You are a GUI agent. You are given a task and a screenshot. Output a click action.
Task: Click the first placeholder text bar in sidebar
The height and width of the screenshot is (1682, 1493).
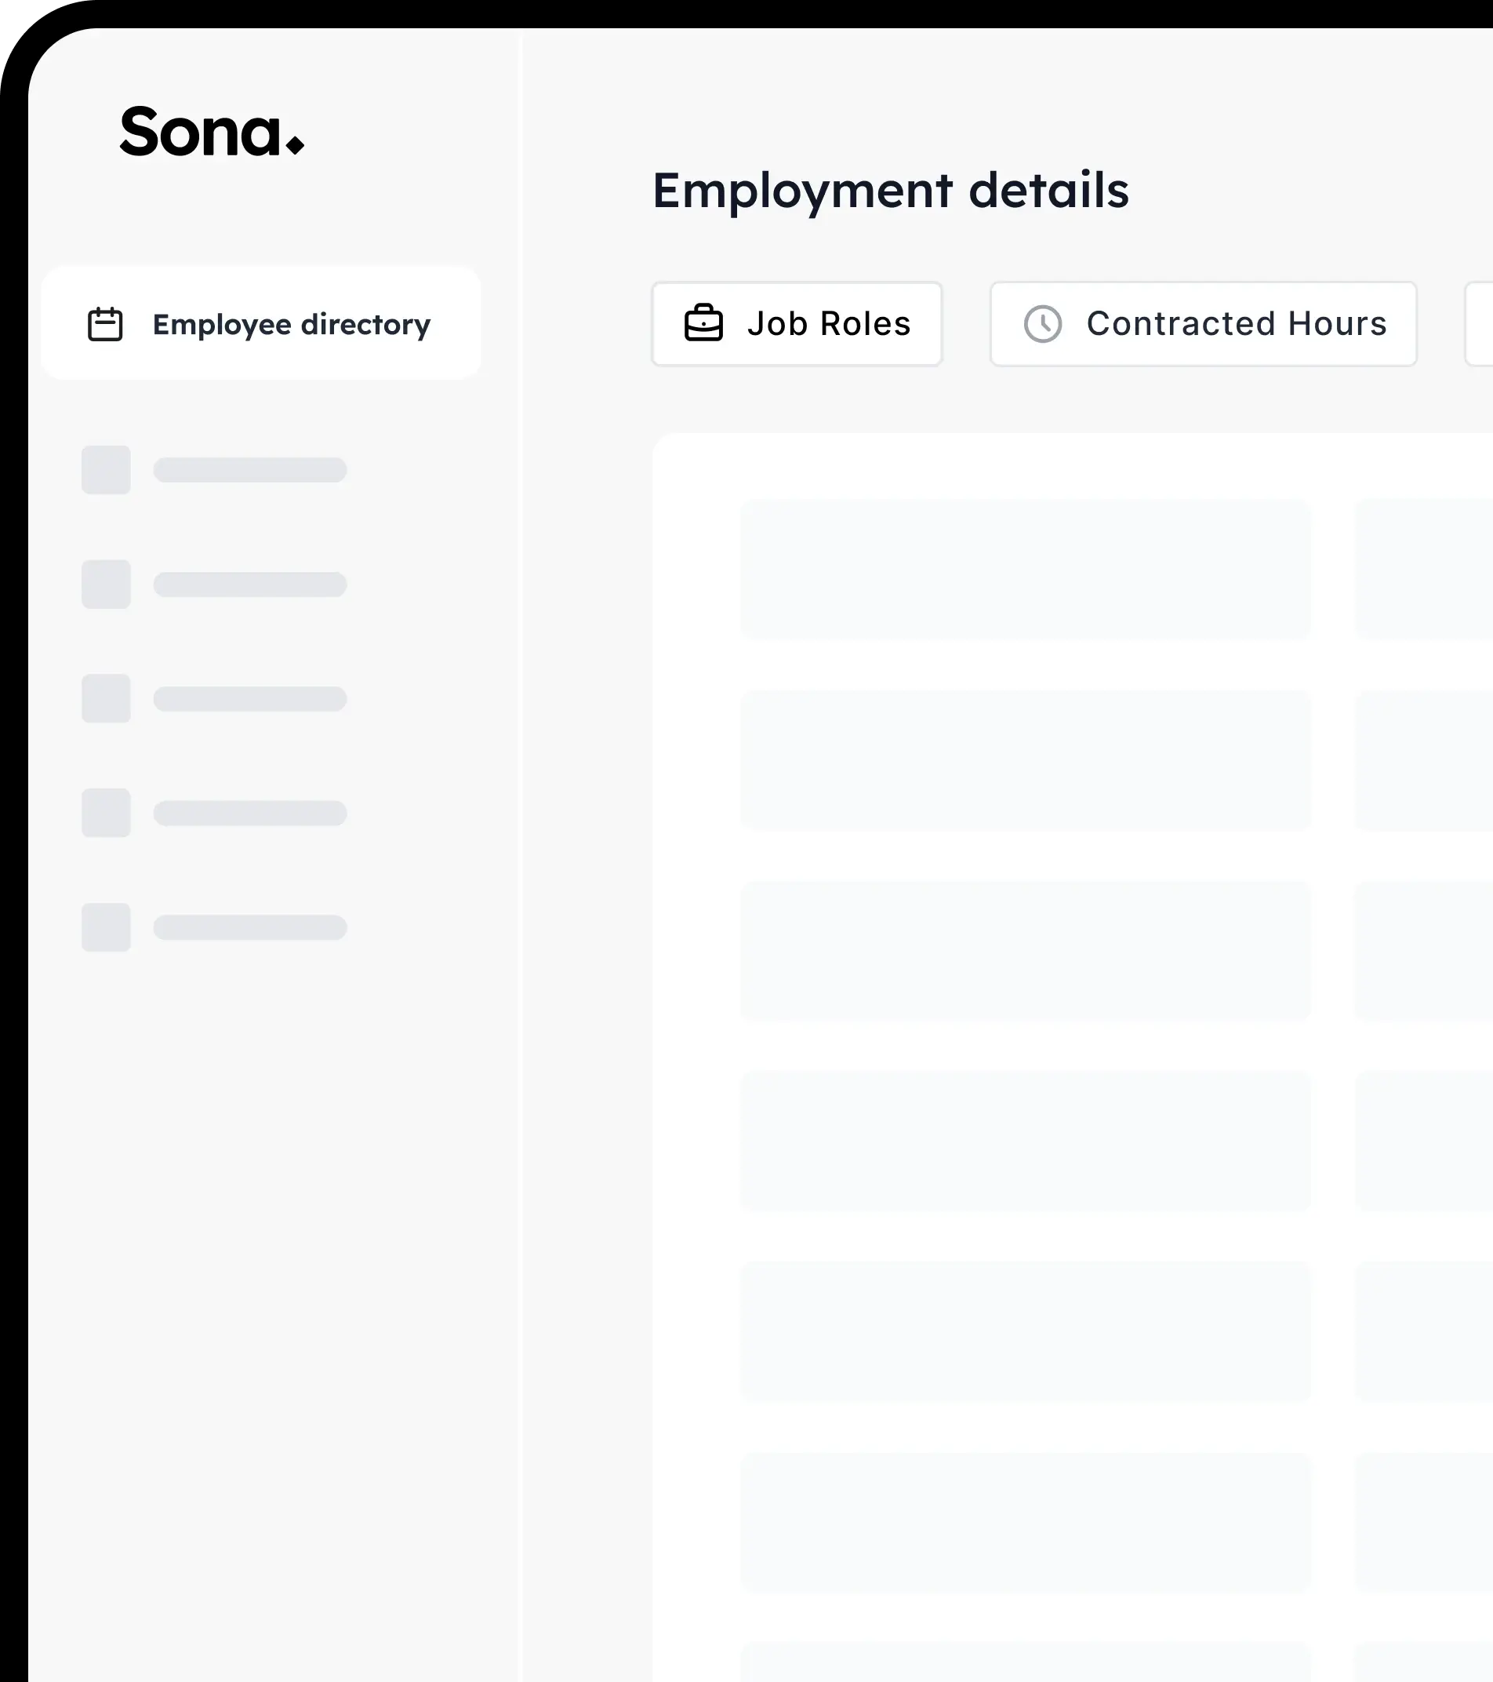[x=250, y=470]
